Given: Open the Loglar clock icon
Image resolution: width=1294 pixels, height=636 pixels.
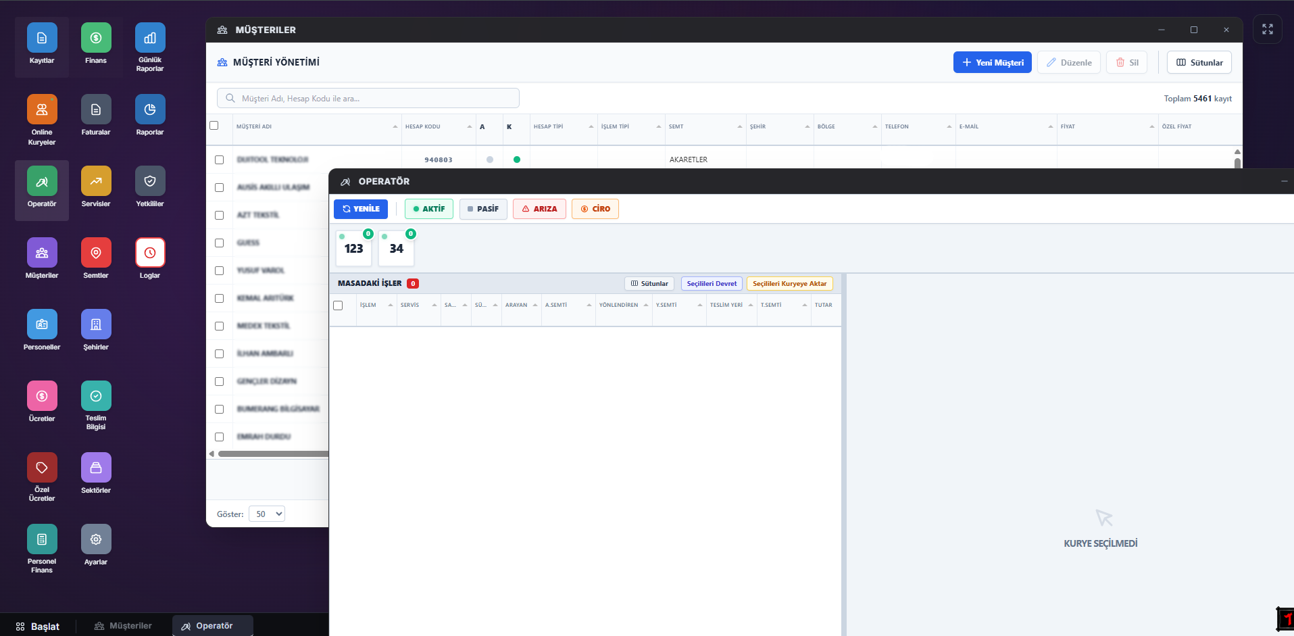Looking at the screenshot, I should click(150, 253).
